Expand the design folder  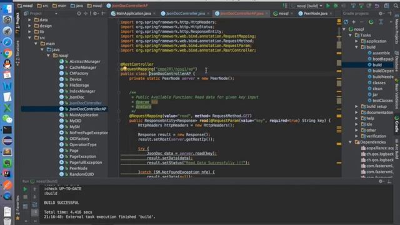coord(30,26)
